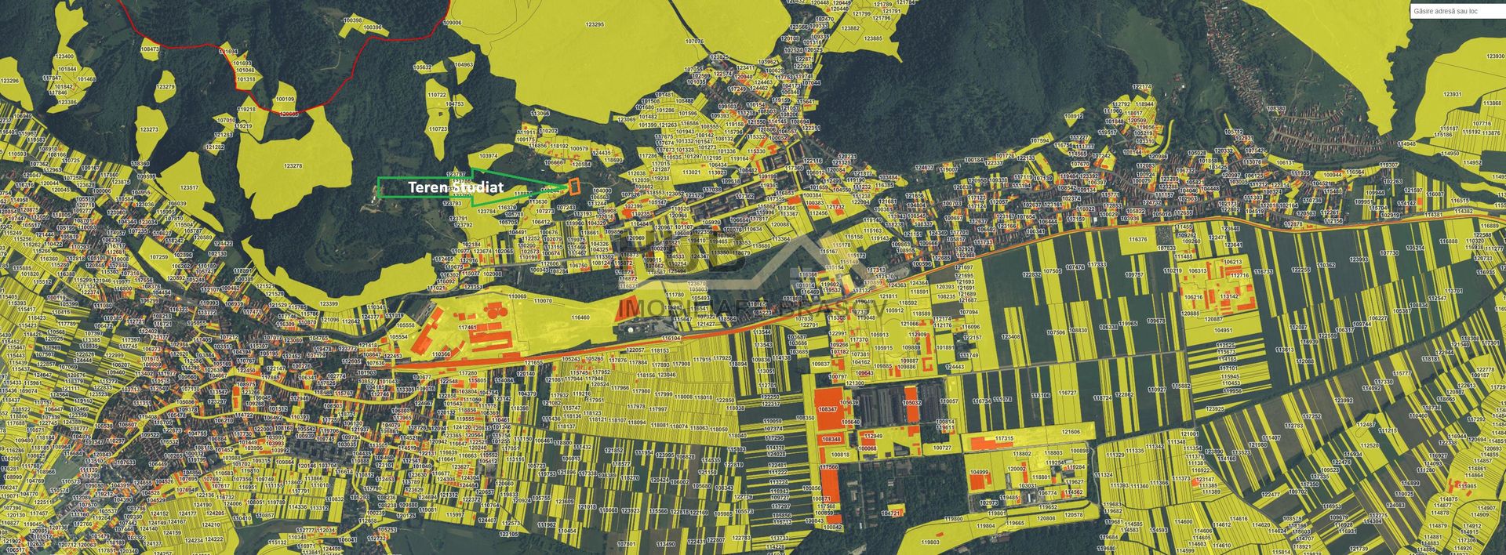The width and height of the screenshot is (1506, 555).
Task: Select parcel labeled 113021
Action: 691,172
